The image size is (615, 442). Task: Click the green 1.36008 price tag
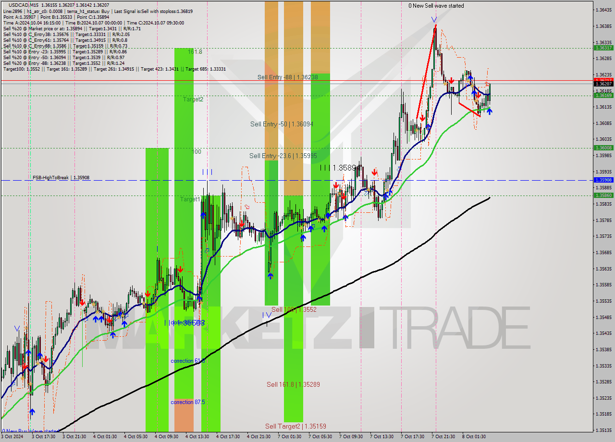pos(603,148)
